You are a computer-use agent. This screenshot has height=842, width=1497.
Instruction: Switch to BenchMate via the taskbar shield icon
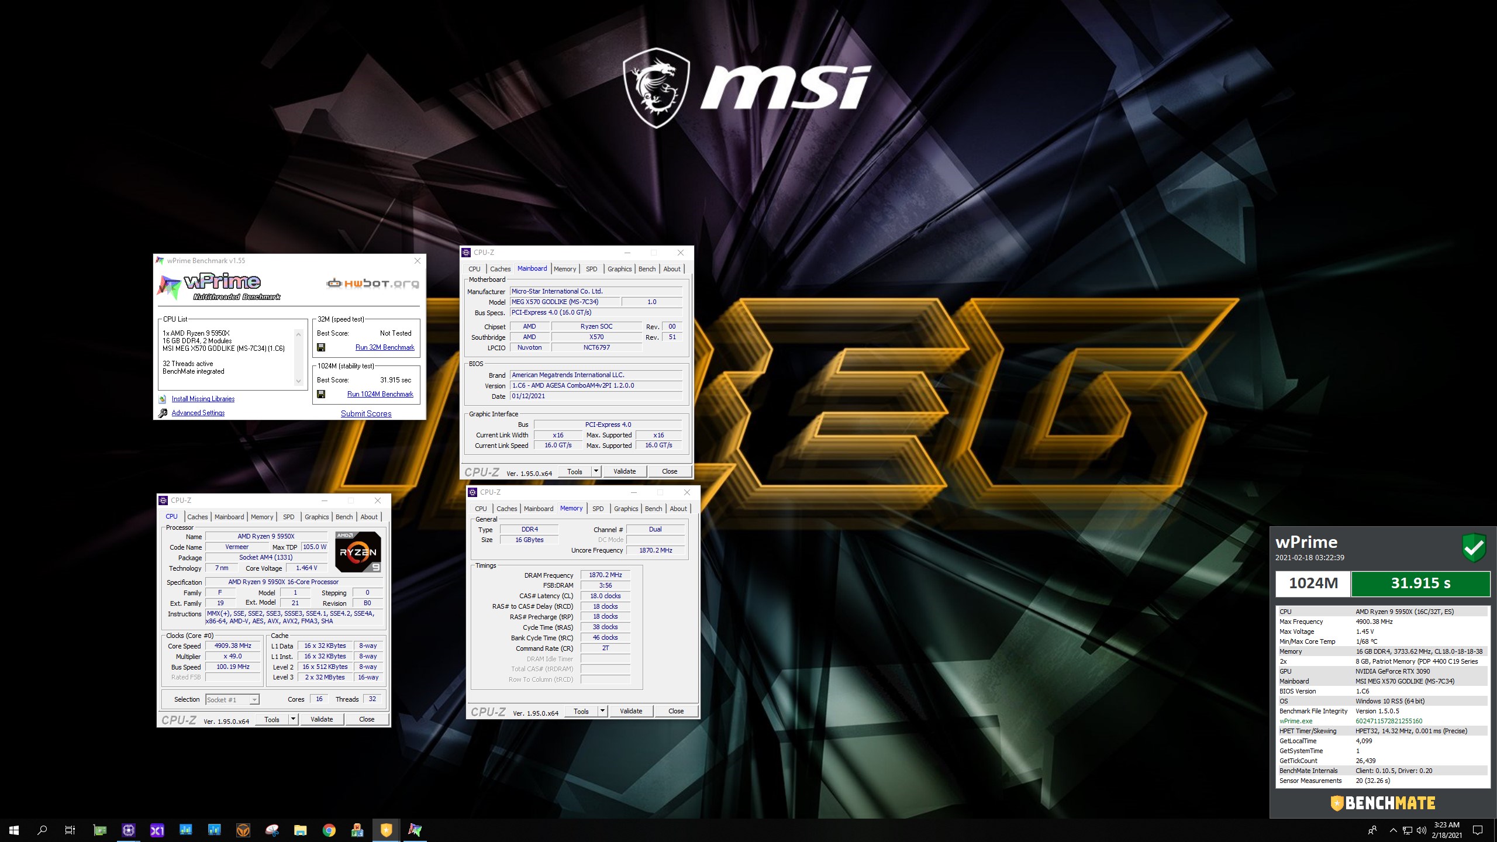(386, 830)
